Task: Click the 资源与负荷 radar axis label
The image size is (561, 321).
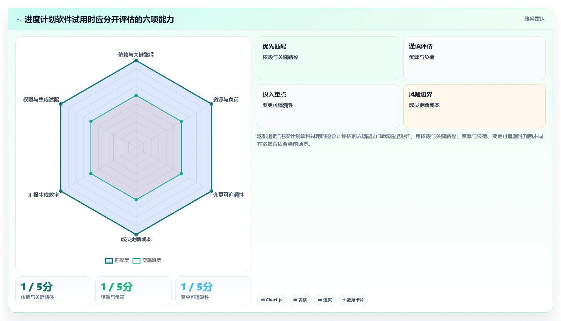Action: click(226, 100)
